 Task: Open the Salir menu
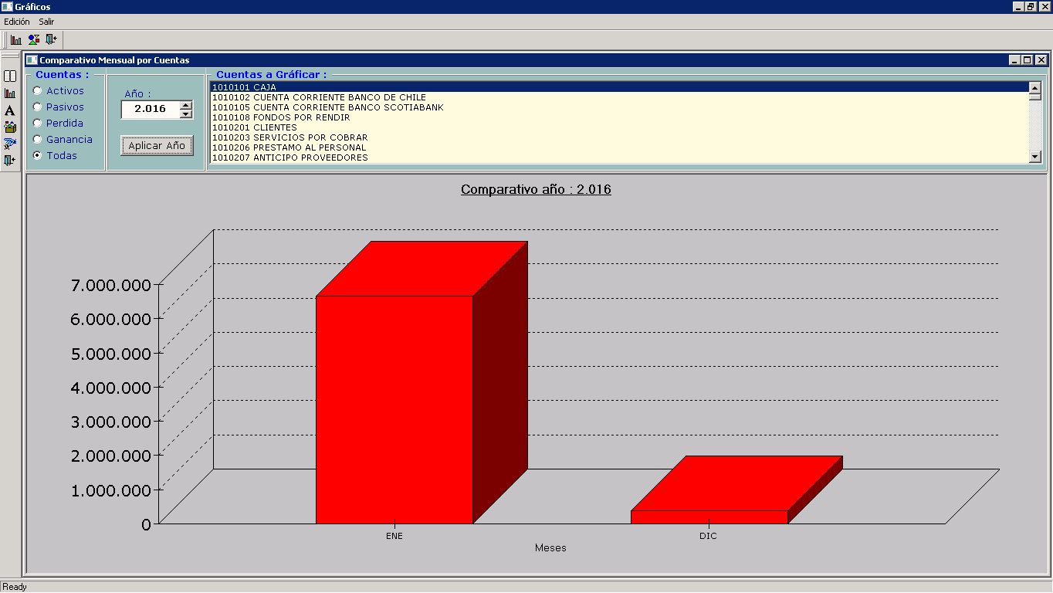[x=46, y=22]
